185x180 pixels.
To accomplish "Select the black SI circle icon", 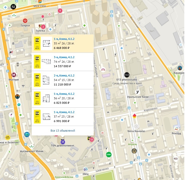I will tap(14, 7).
